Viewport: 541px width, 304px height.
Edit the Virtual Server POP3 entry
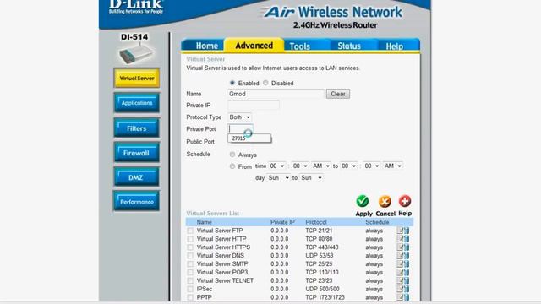(400, 272)
